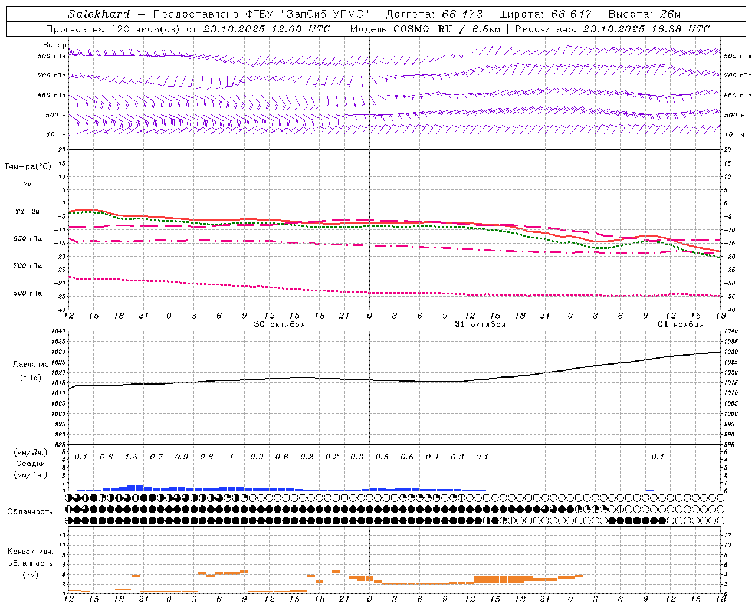Click the "(мм/1ч.)" precipitation unit label

(x=31, y=475)
